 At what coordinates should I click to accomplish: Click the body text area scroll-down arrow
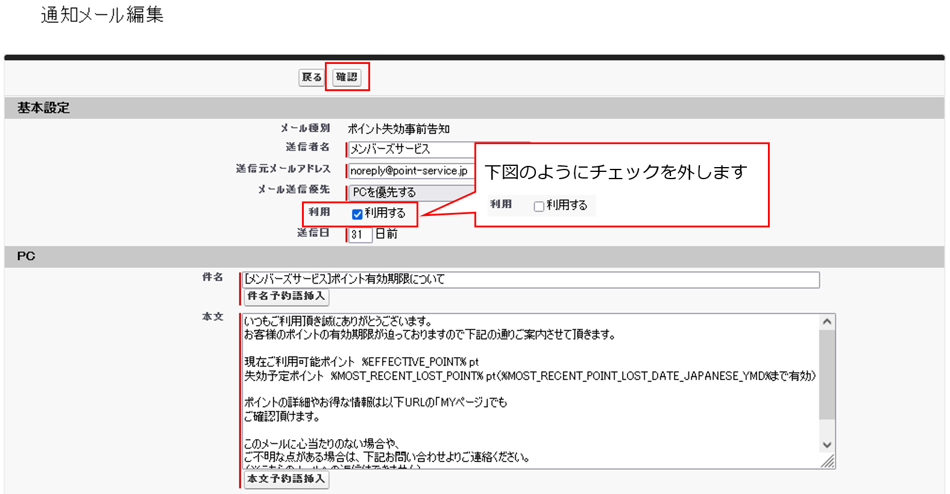pos(827,445)
